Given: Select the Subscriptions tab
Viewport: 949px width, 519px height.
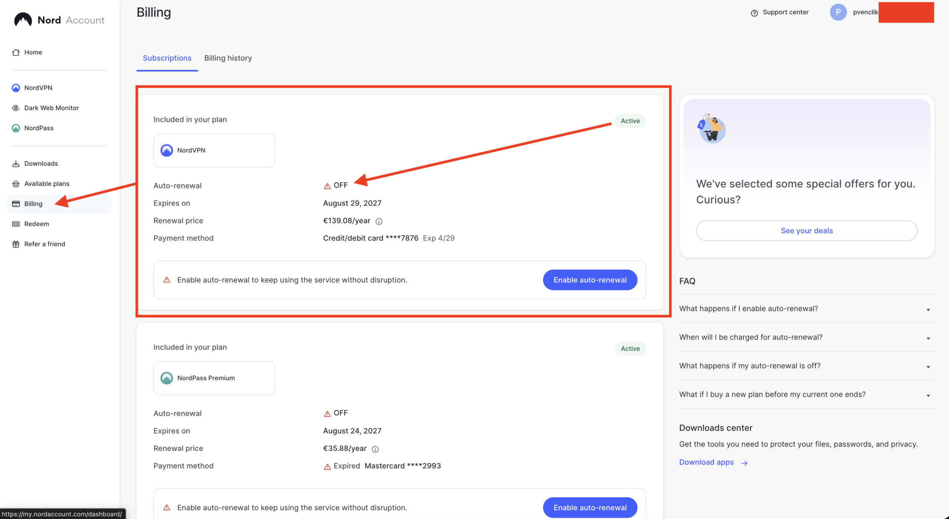Looking at the screenshot, I should coord(167,58).
